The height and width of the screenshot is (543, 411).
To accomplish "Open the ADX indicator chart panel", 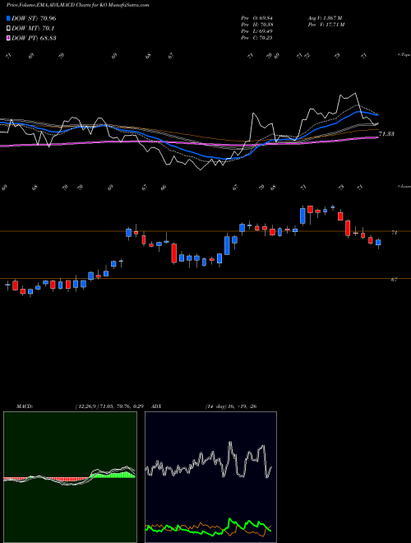I will click(210, 477).
